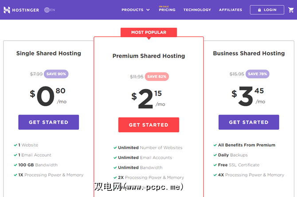The width and height of the screenshot is (297, 197).
Task: Select the Business Shared Hosting title
Action: 249,53
